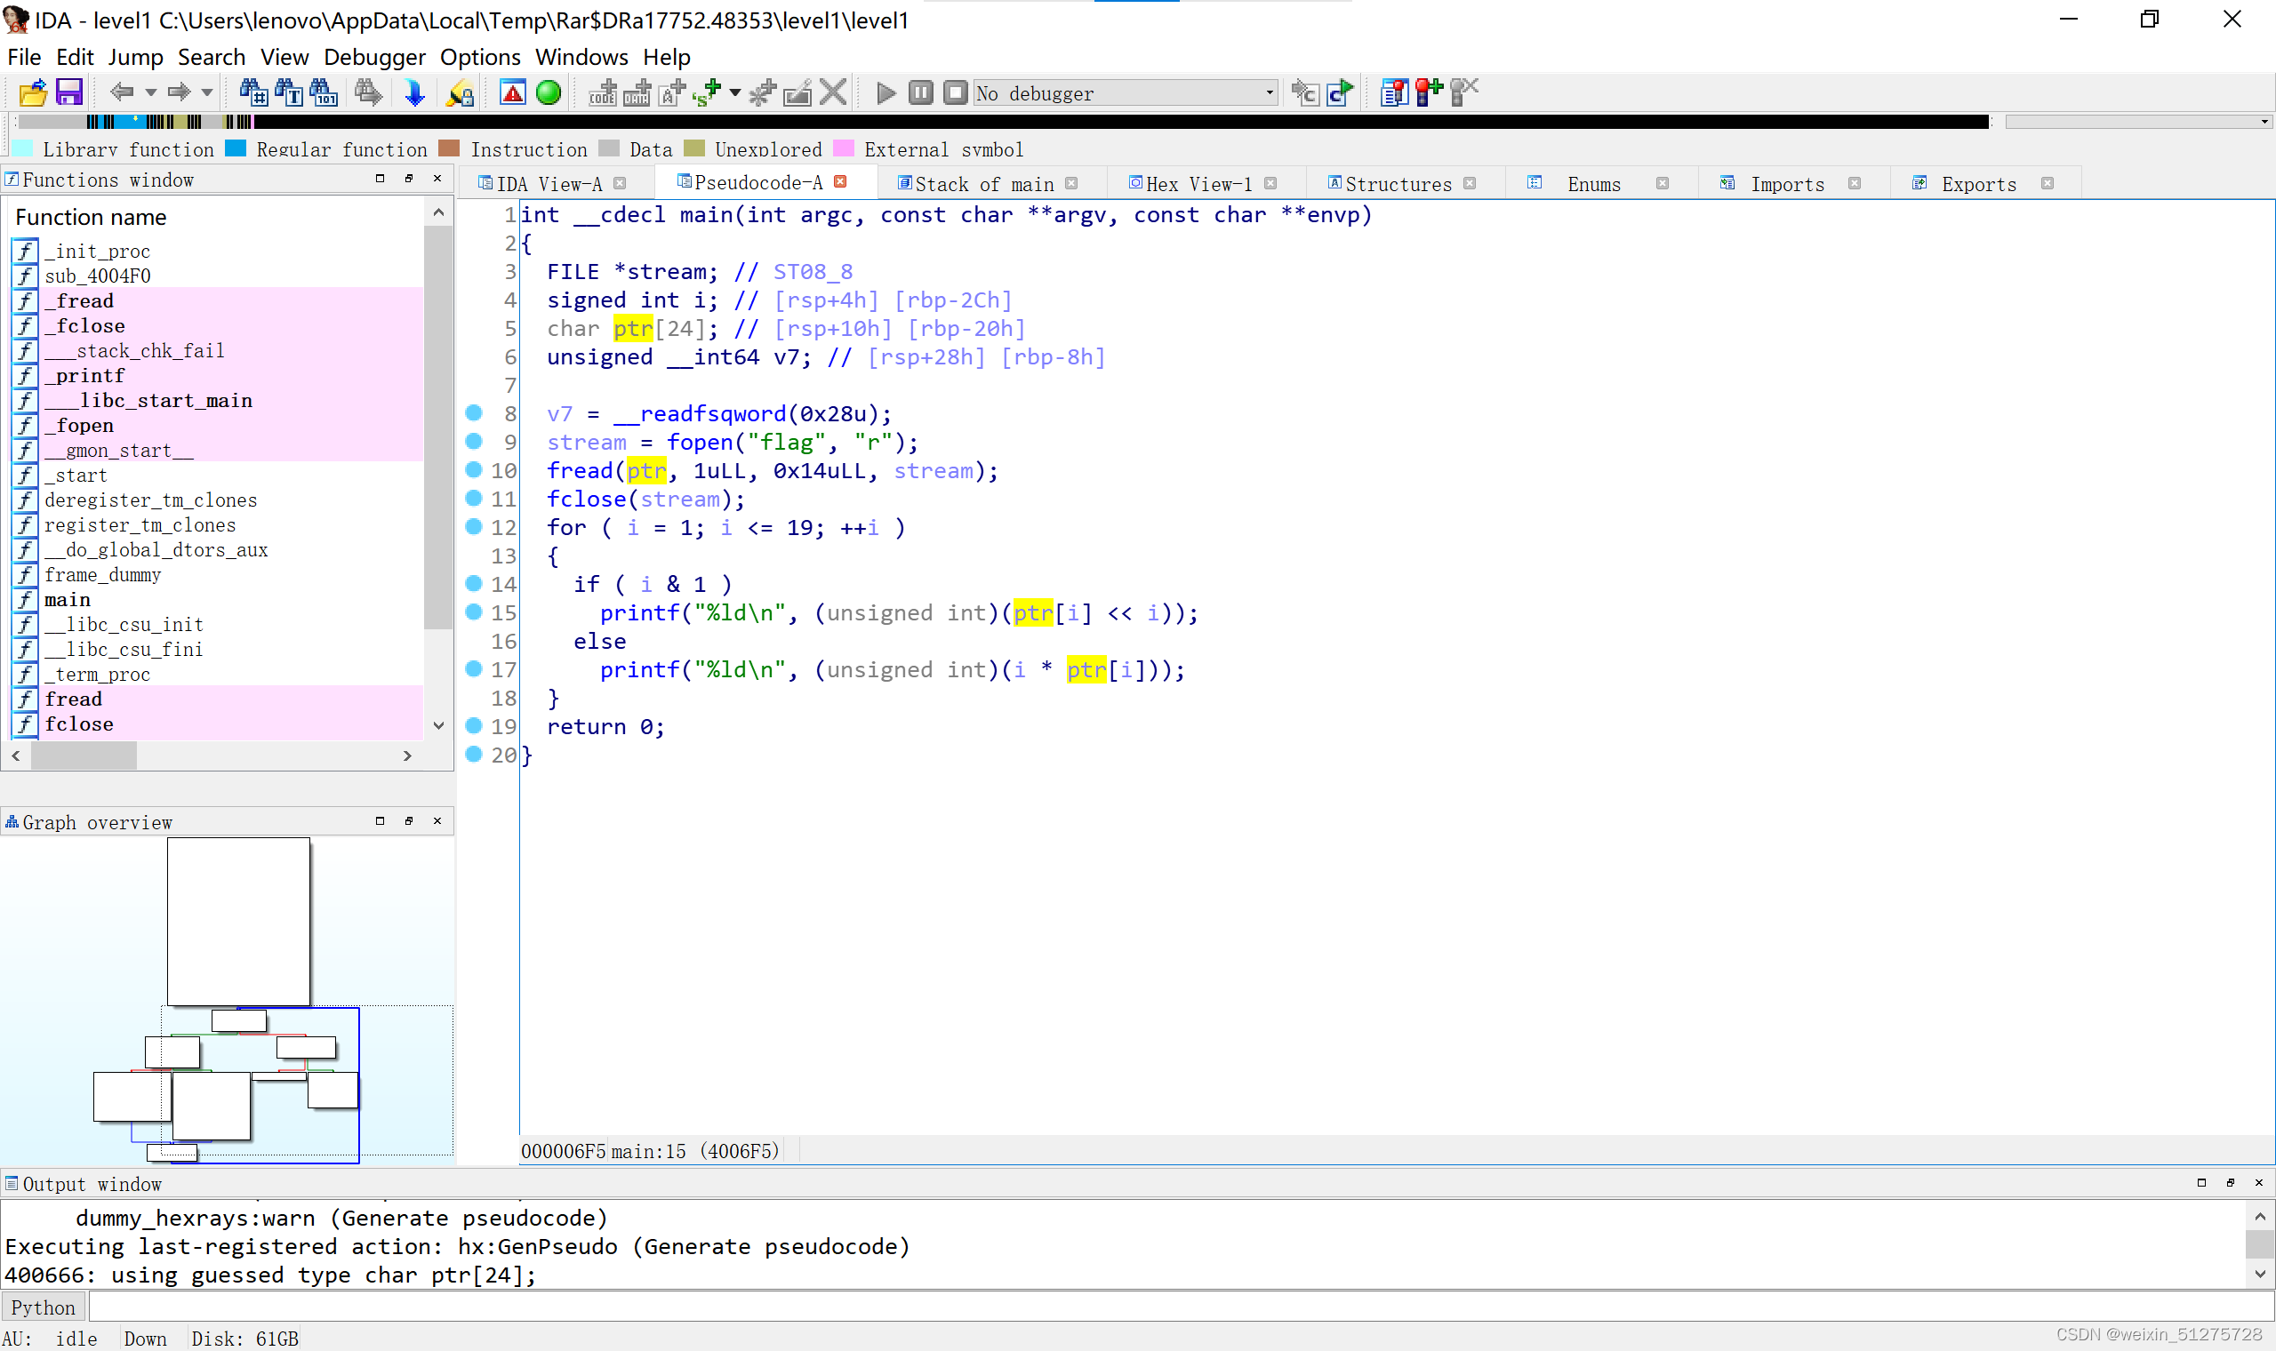Open the No debugger combo box
The height and width of the screenshot is (1351, 2276).
coord(1126,92)
